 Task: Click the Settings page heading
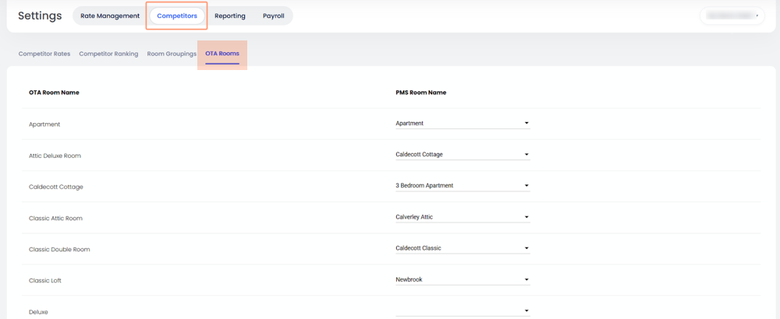tap(41, 16)
